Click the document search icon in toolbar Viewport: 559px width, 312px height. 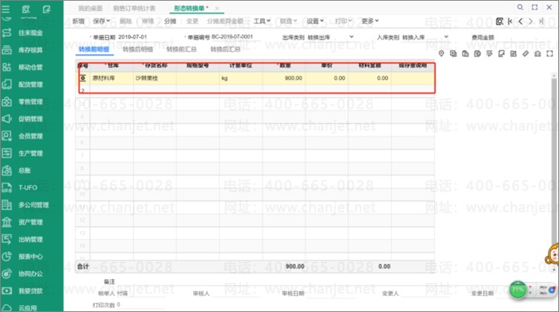pyautogui.click(x=500, y=21)
